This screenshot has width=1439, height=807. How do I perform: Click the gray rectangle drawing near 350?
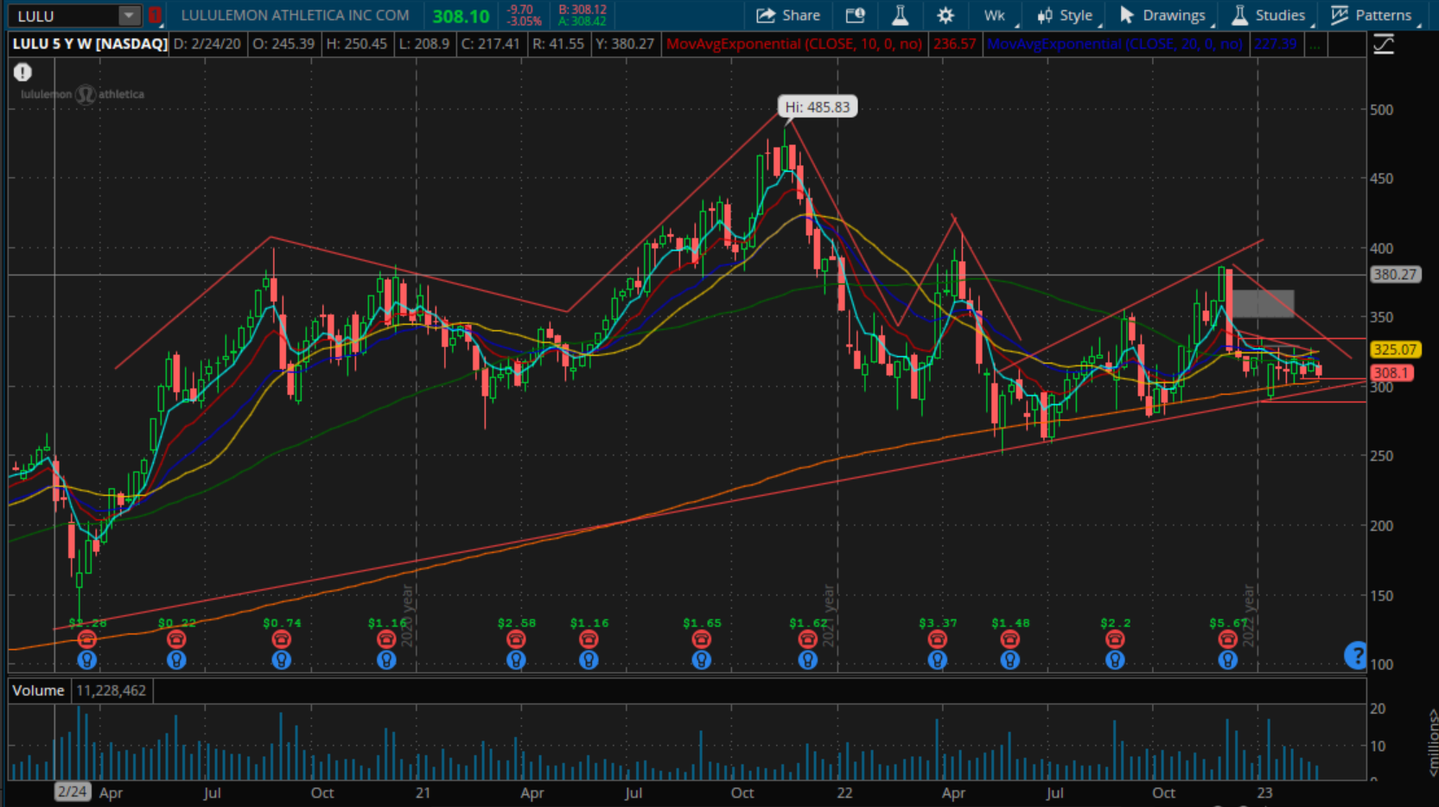1263,303
